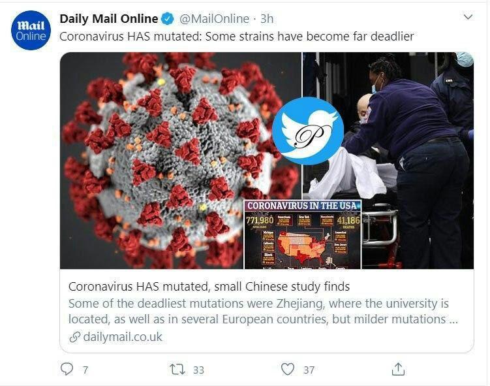Click the 3h timestamp of the tweet

pyautogui.click(x=267, y=19)
